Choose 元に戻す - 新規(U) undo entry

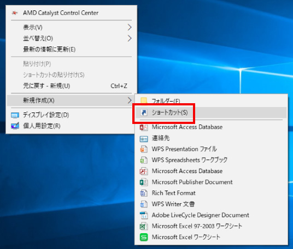click(46, 86)
